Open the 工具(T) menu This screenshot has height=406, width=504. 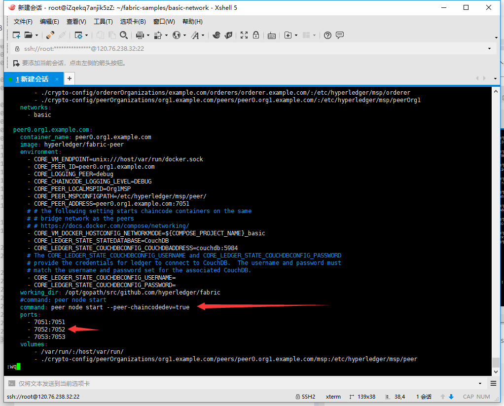pos(102,21)
